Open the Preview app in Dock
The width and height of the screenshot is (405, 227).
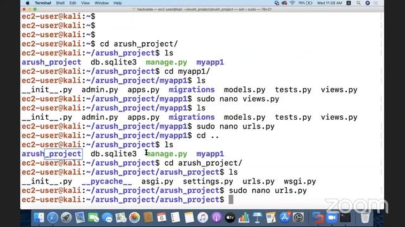pos(80,218)
